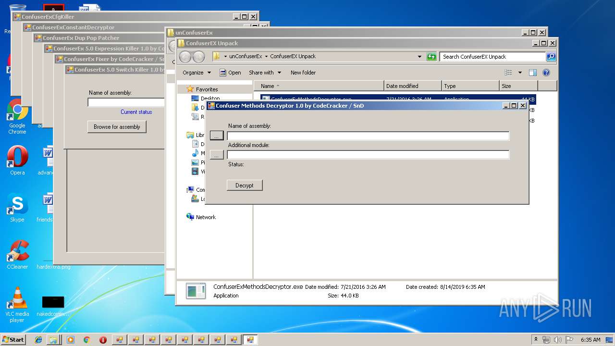Click Current status text in Switch Killer

pyautogui.click(x=136, y=112)
